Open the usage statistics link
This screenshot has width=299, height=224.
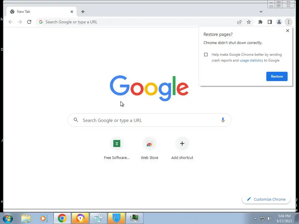pos(251,60)
